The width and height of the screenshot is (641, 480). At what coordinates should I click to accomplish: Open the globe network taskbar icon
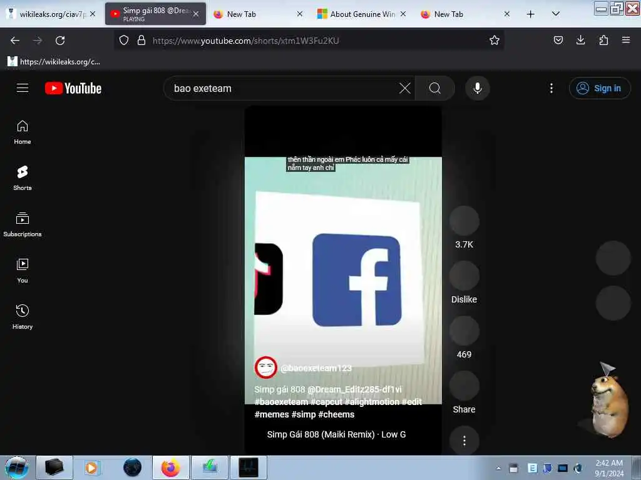[x=132, y=467]
